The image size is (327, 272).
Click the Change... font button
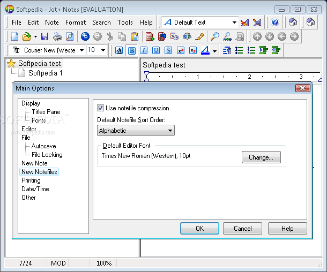tap(261, 157)
